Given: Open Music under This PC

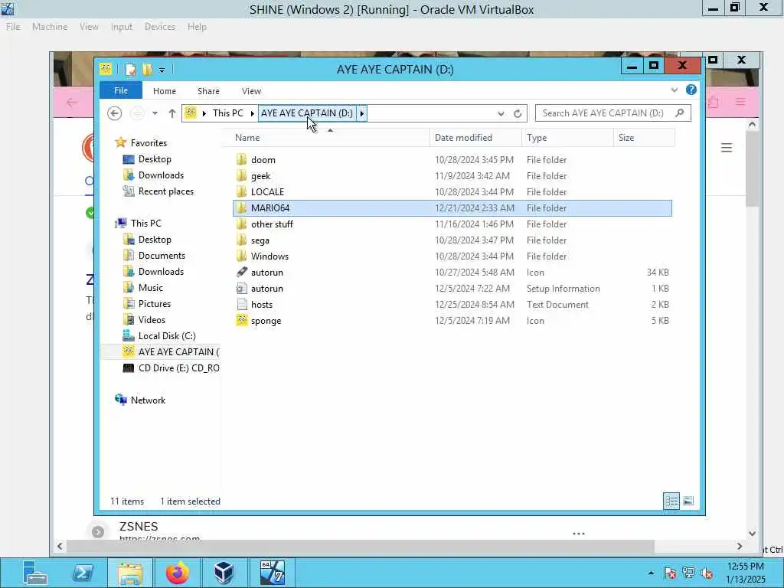Looking at the screenshot, I should click(x=151, y=288).
